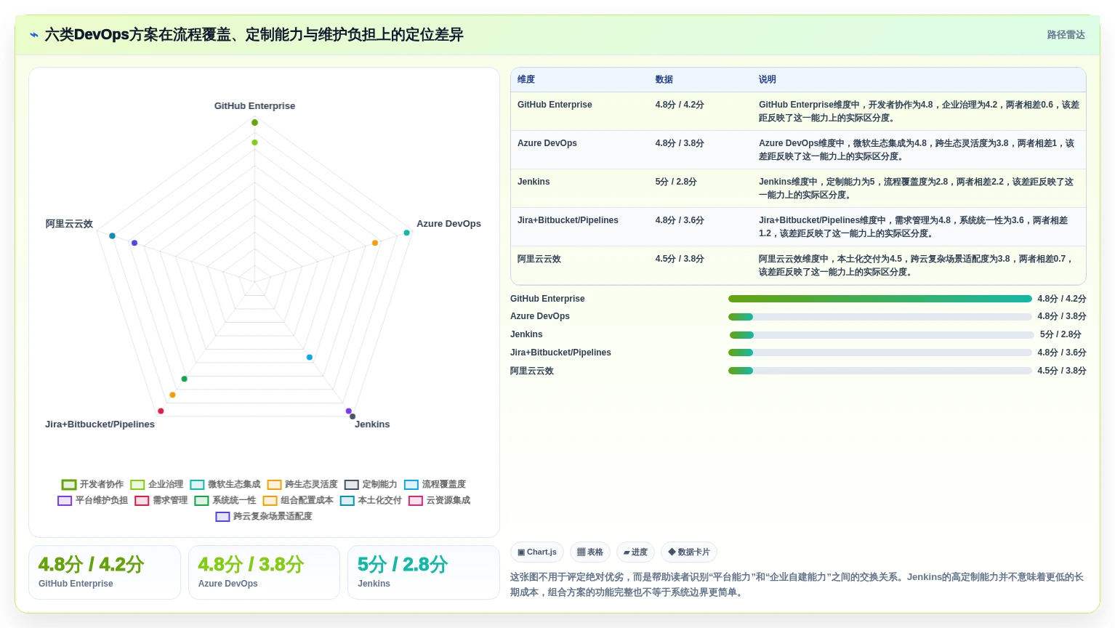1115x628 pixels.
Task: Click the 维度 column header
Action: pyautogui.click(x=526, y=79)
